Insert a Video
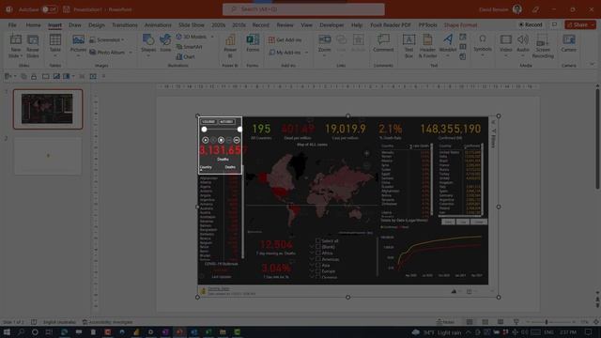This screenshot has height=338, width=601. pos(505,45)
